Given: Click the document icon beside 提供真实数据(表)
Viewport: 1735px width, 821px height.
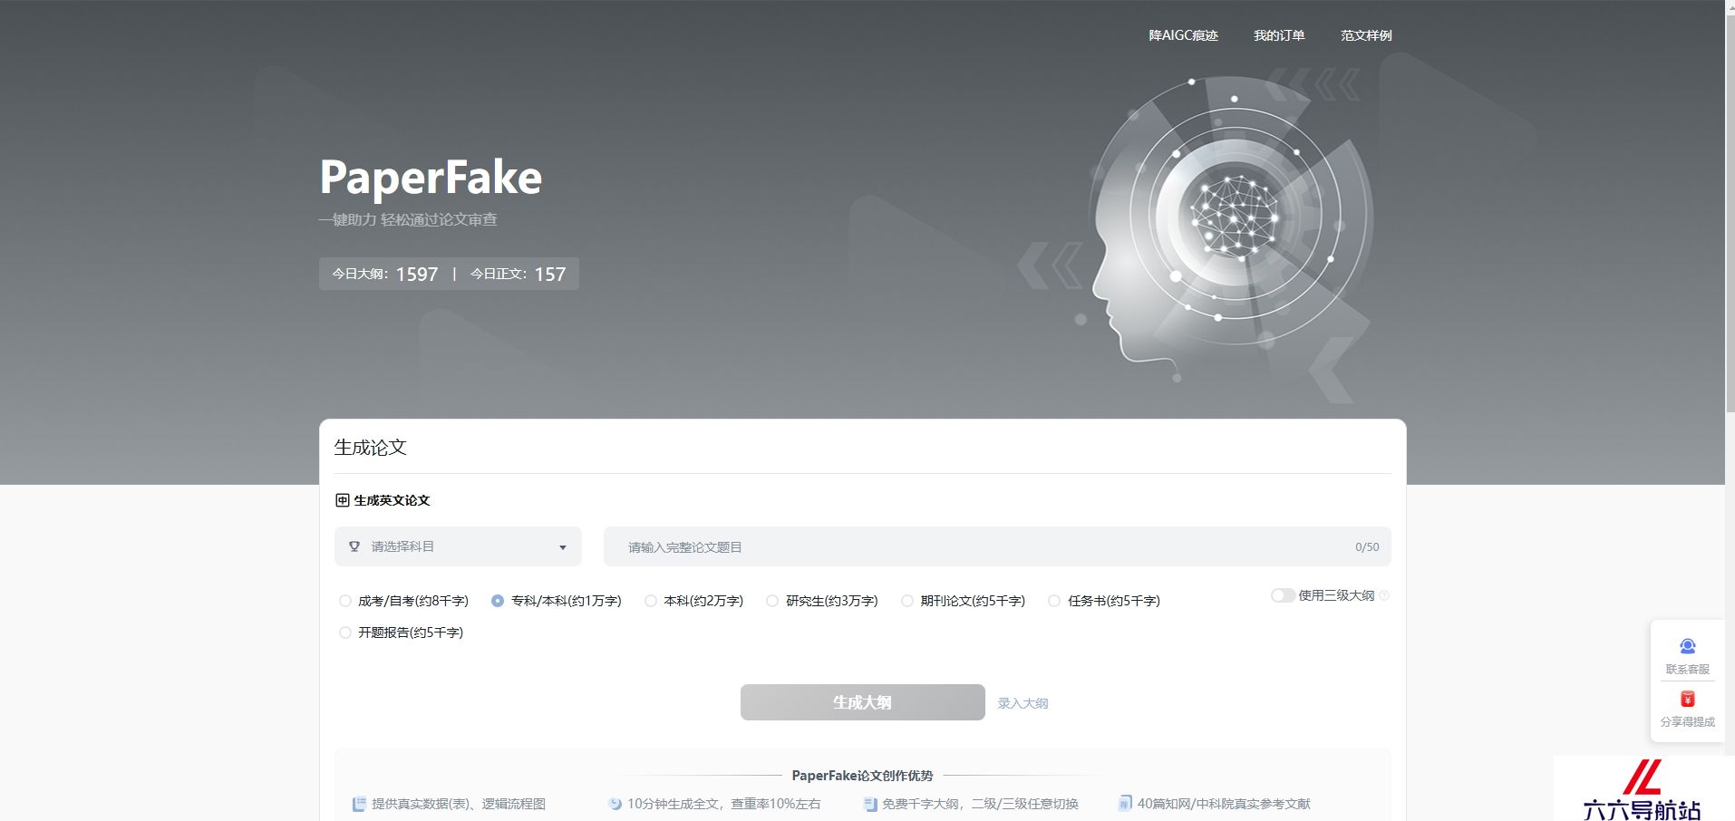Looking at the screenshot, I should point(359,804).
